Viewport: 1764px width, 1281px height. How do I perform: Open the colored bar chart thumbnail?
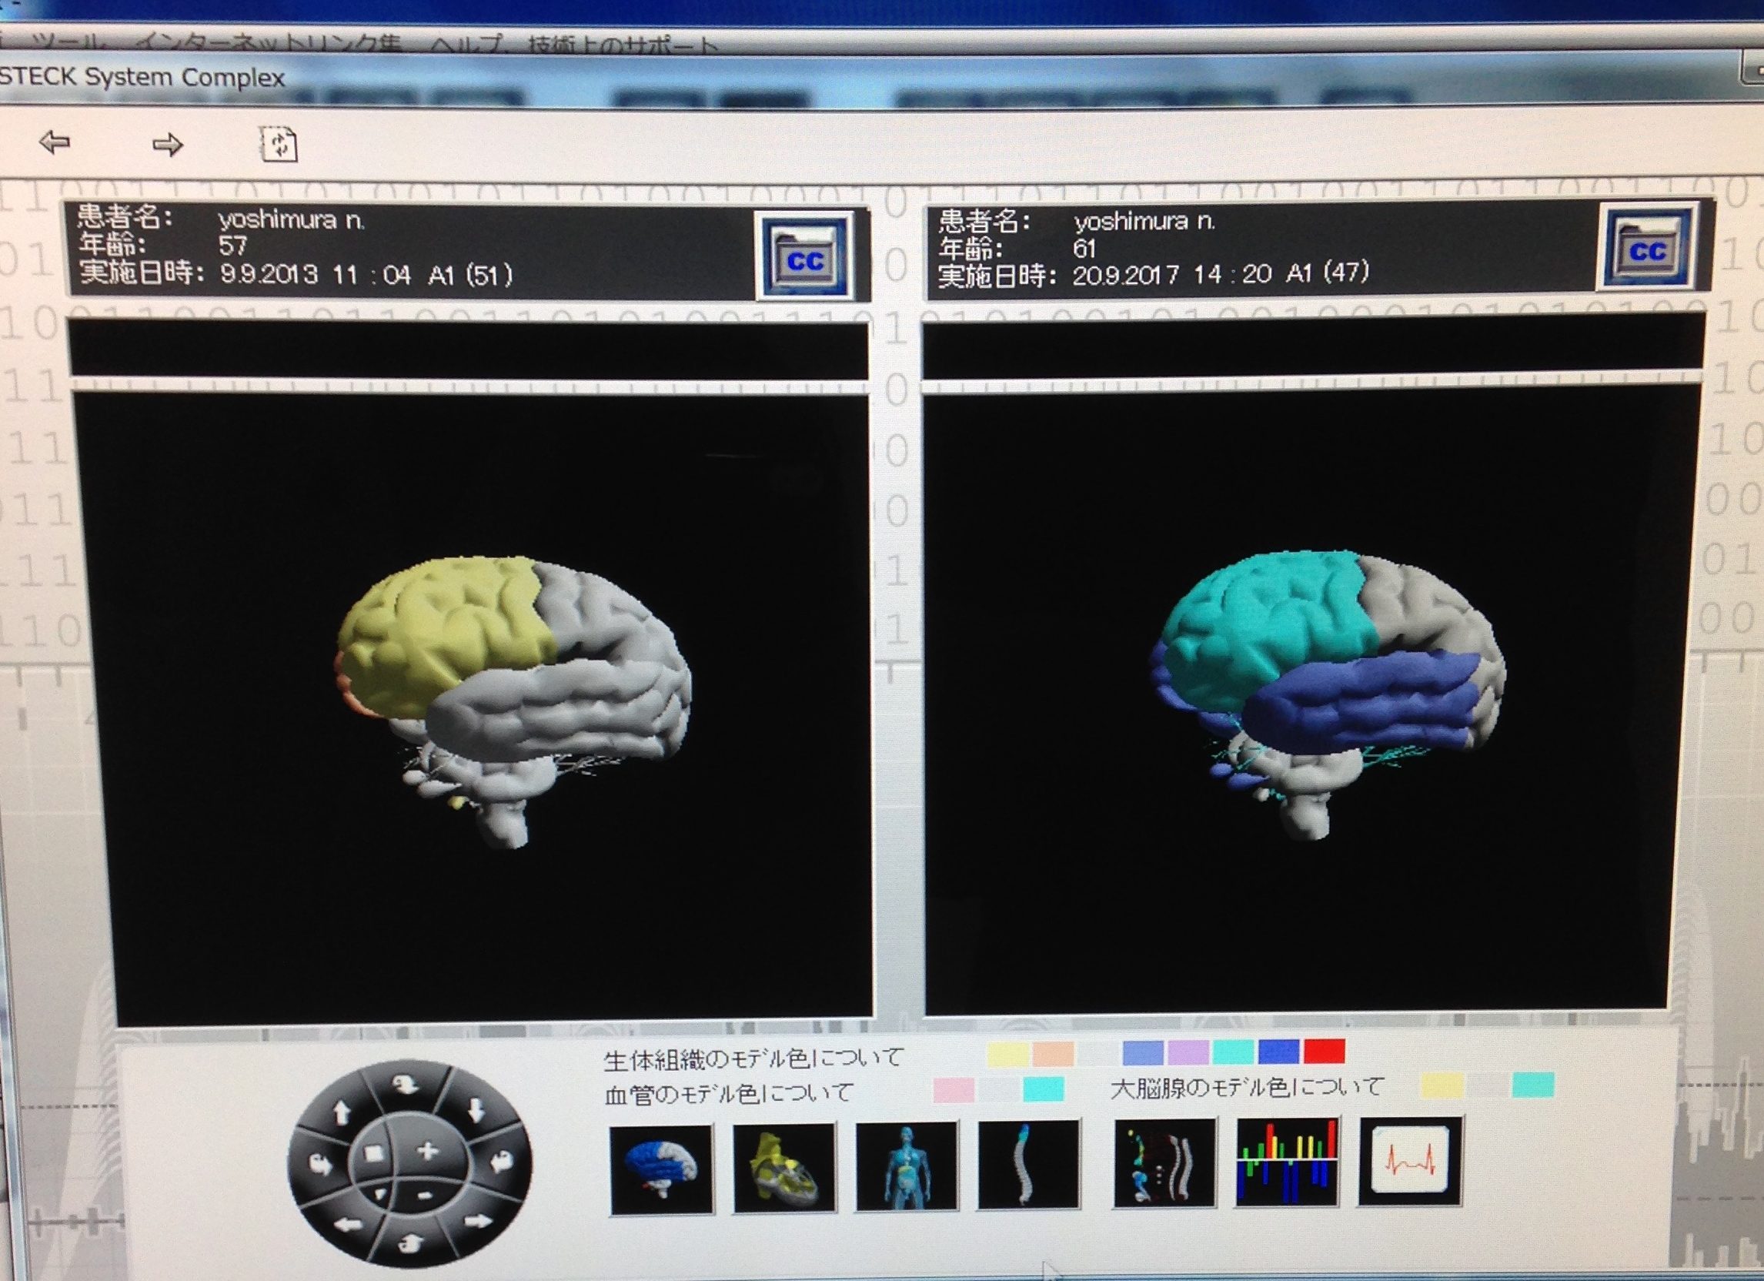(x=1288, y=1162)
